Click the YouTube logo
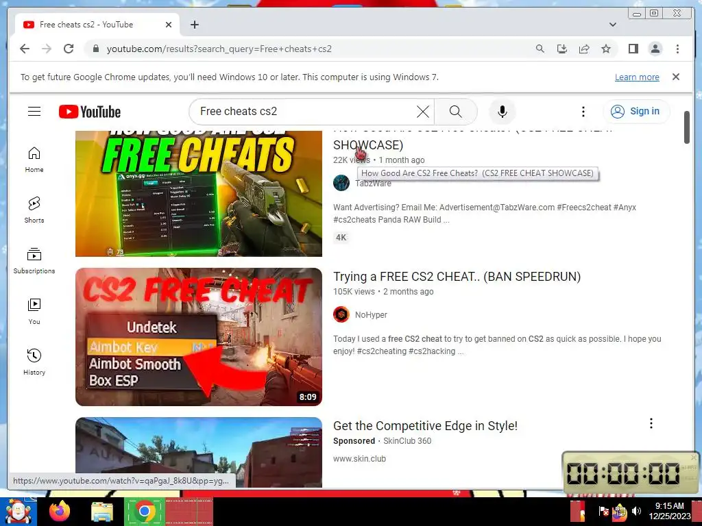This screenshot has height=526, width=702. point(90,112)
